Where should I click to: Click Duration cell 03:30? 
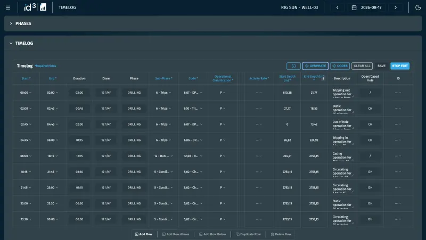(x=79, y=172)
